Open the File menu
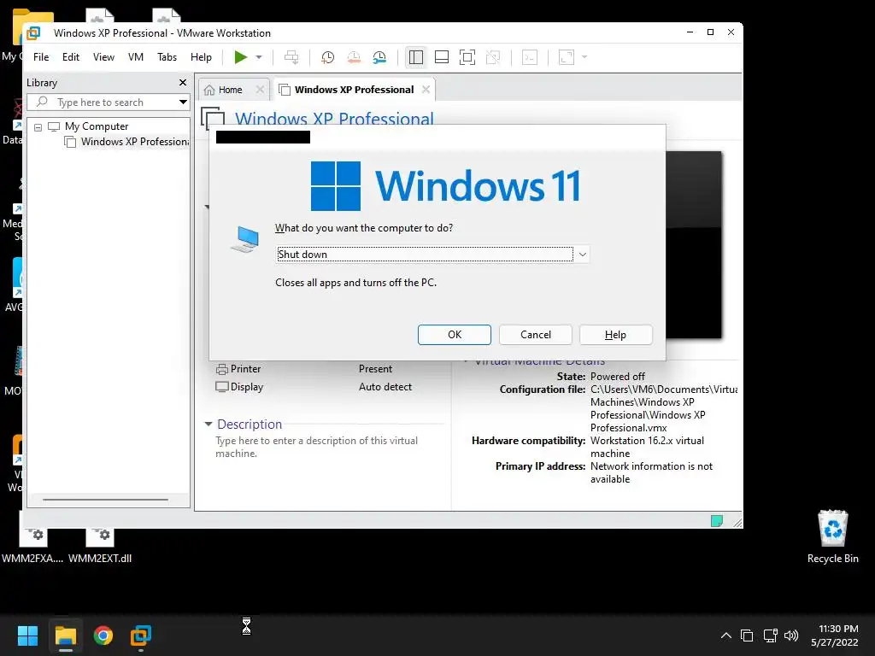 click(41, 57)
